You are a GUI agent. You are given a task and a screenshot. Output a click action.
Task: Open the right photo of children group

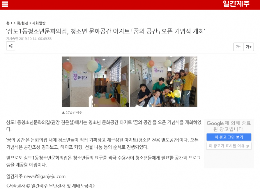[164, 82]
